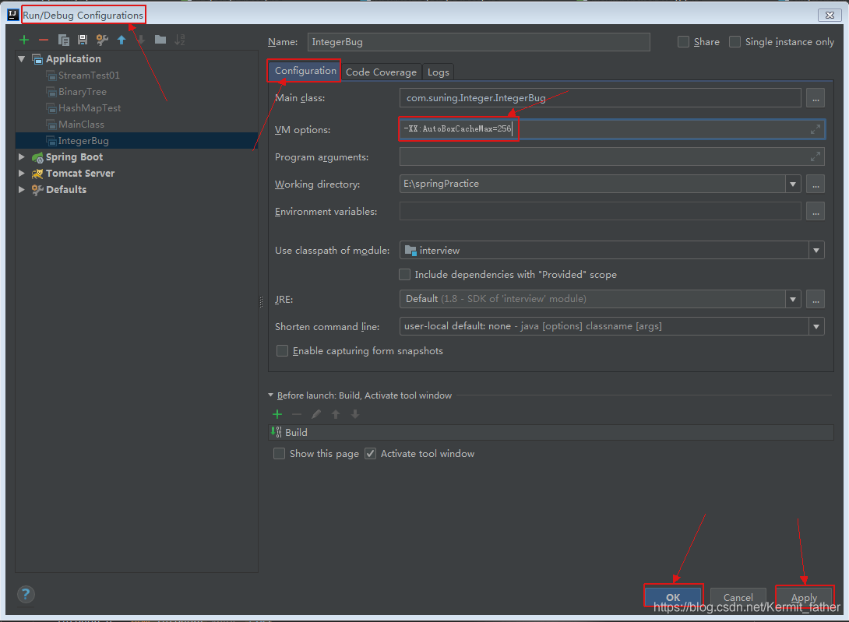Move the Before launch task down
Screen dimensions: 849x622
[x=355, y=414]
